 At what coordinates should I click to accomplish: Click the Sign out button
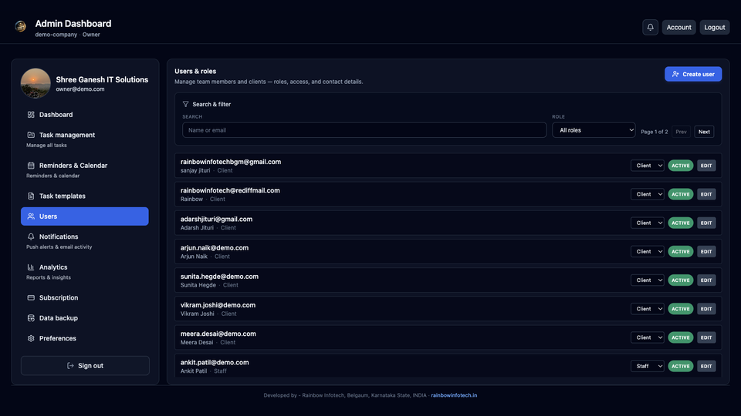click(85, 365)
